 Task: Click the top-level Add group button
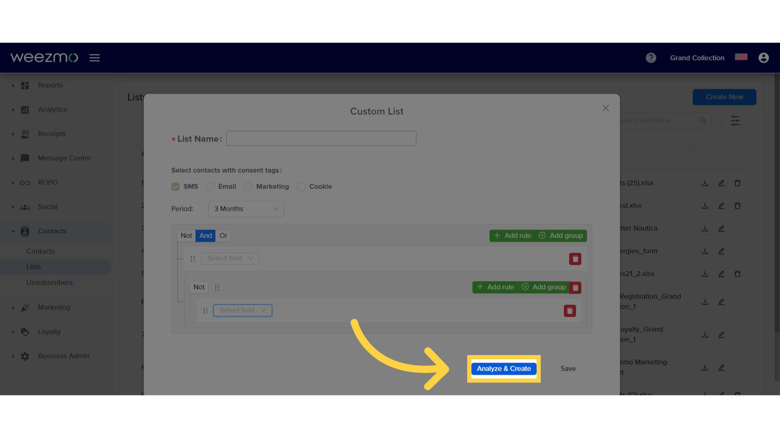point(561,236)
